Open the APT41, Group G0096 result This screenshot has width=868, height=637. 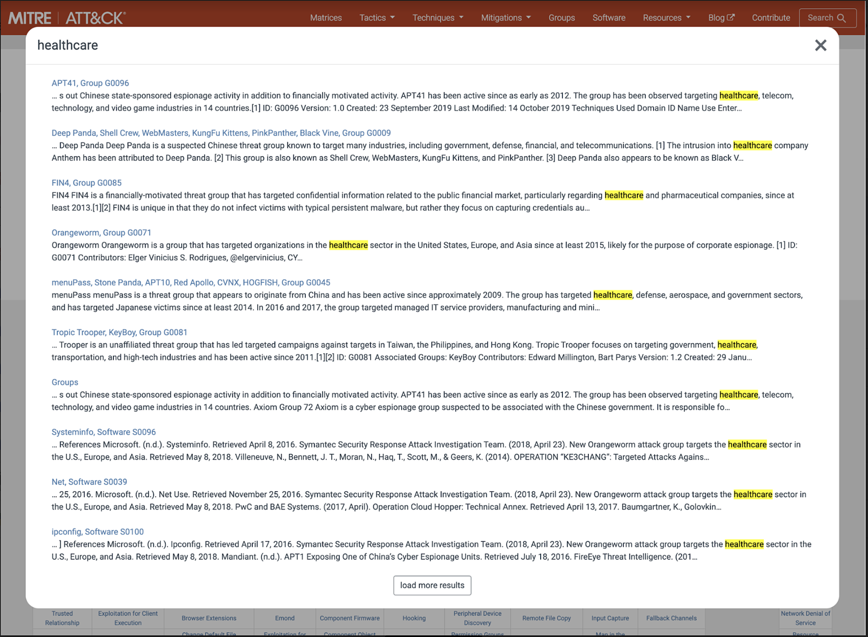pyautogui.click(x=90, y=83)
